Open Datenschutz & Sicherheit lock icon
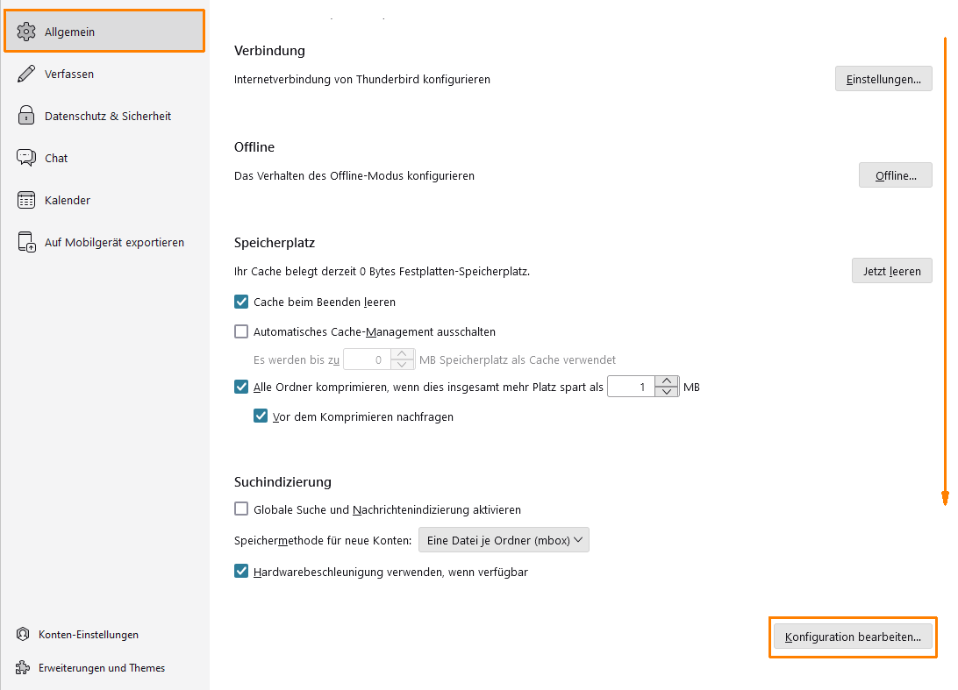The image size is (958, 690). pos(26,116)
